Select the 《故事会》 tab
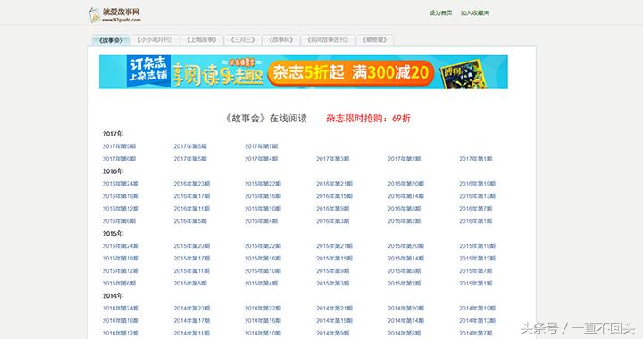The width and height of the screenshot is (643, 339). (111, 40)
